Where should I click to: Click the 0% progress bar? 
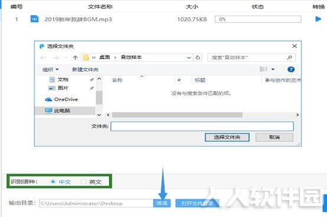tap(258, 19)
